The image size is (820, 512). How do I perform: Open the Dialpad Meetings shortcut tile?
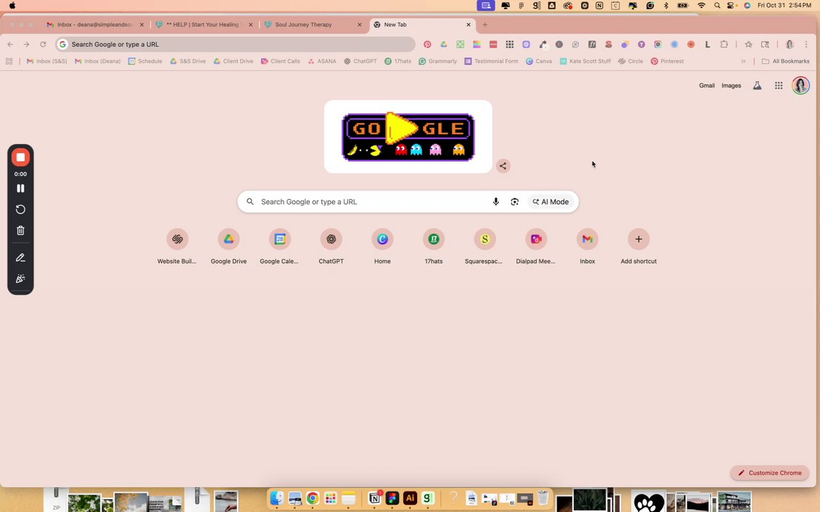tap(536, 246)
